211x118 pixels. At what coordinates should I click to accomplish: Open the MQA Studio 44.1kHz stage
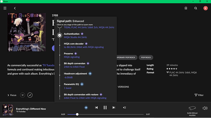pos(75,37)
